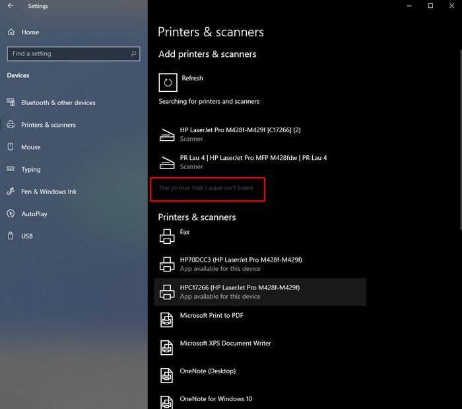Select HP70DCC3 printer entry

click(x=260, y=264)
